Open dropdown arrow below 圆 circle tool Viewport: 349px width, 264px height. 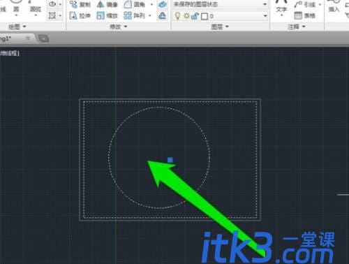point(16,15)
